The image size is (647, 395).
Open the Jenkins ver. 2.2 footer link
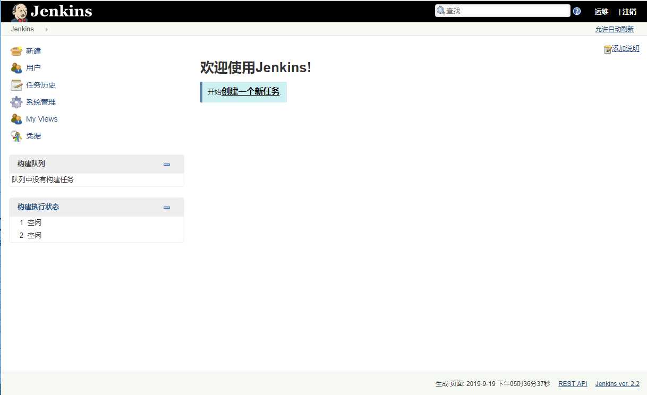click(617, 384)
